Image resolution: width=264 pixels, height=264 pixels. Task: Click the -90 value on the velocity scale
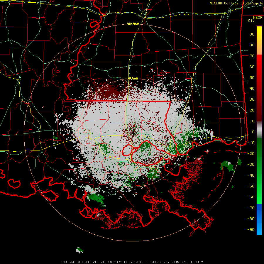click(x=251, y=230)
